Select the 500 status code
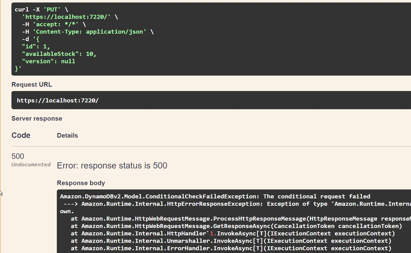This screenshot has width=411, height=253. click(18, 156)
